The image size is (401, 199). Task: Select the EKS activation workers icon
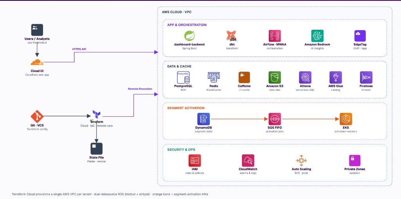pos(346,119)
